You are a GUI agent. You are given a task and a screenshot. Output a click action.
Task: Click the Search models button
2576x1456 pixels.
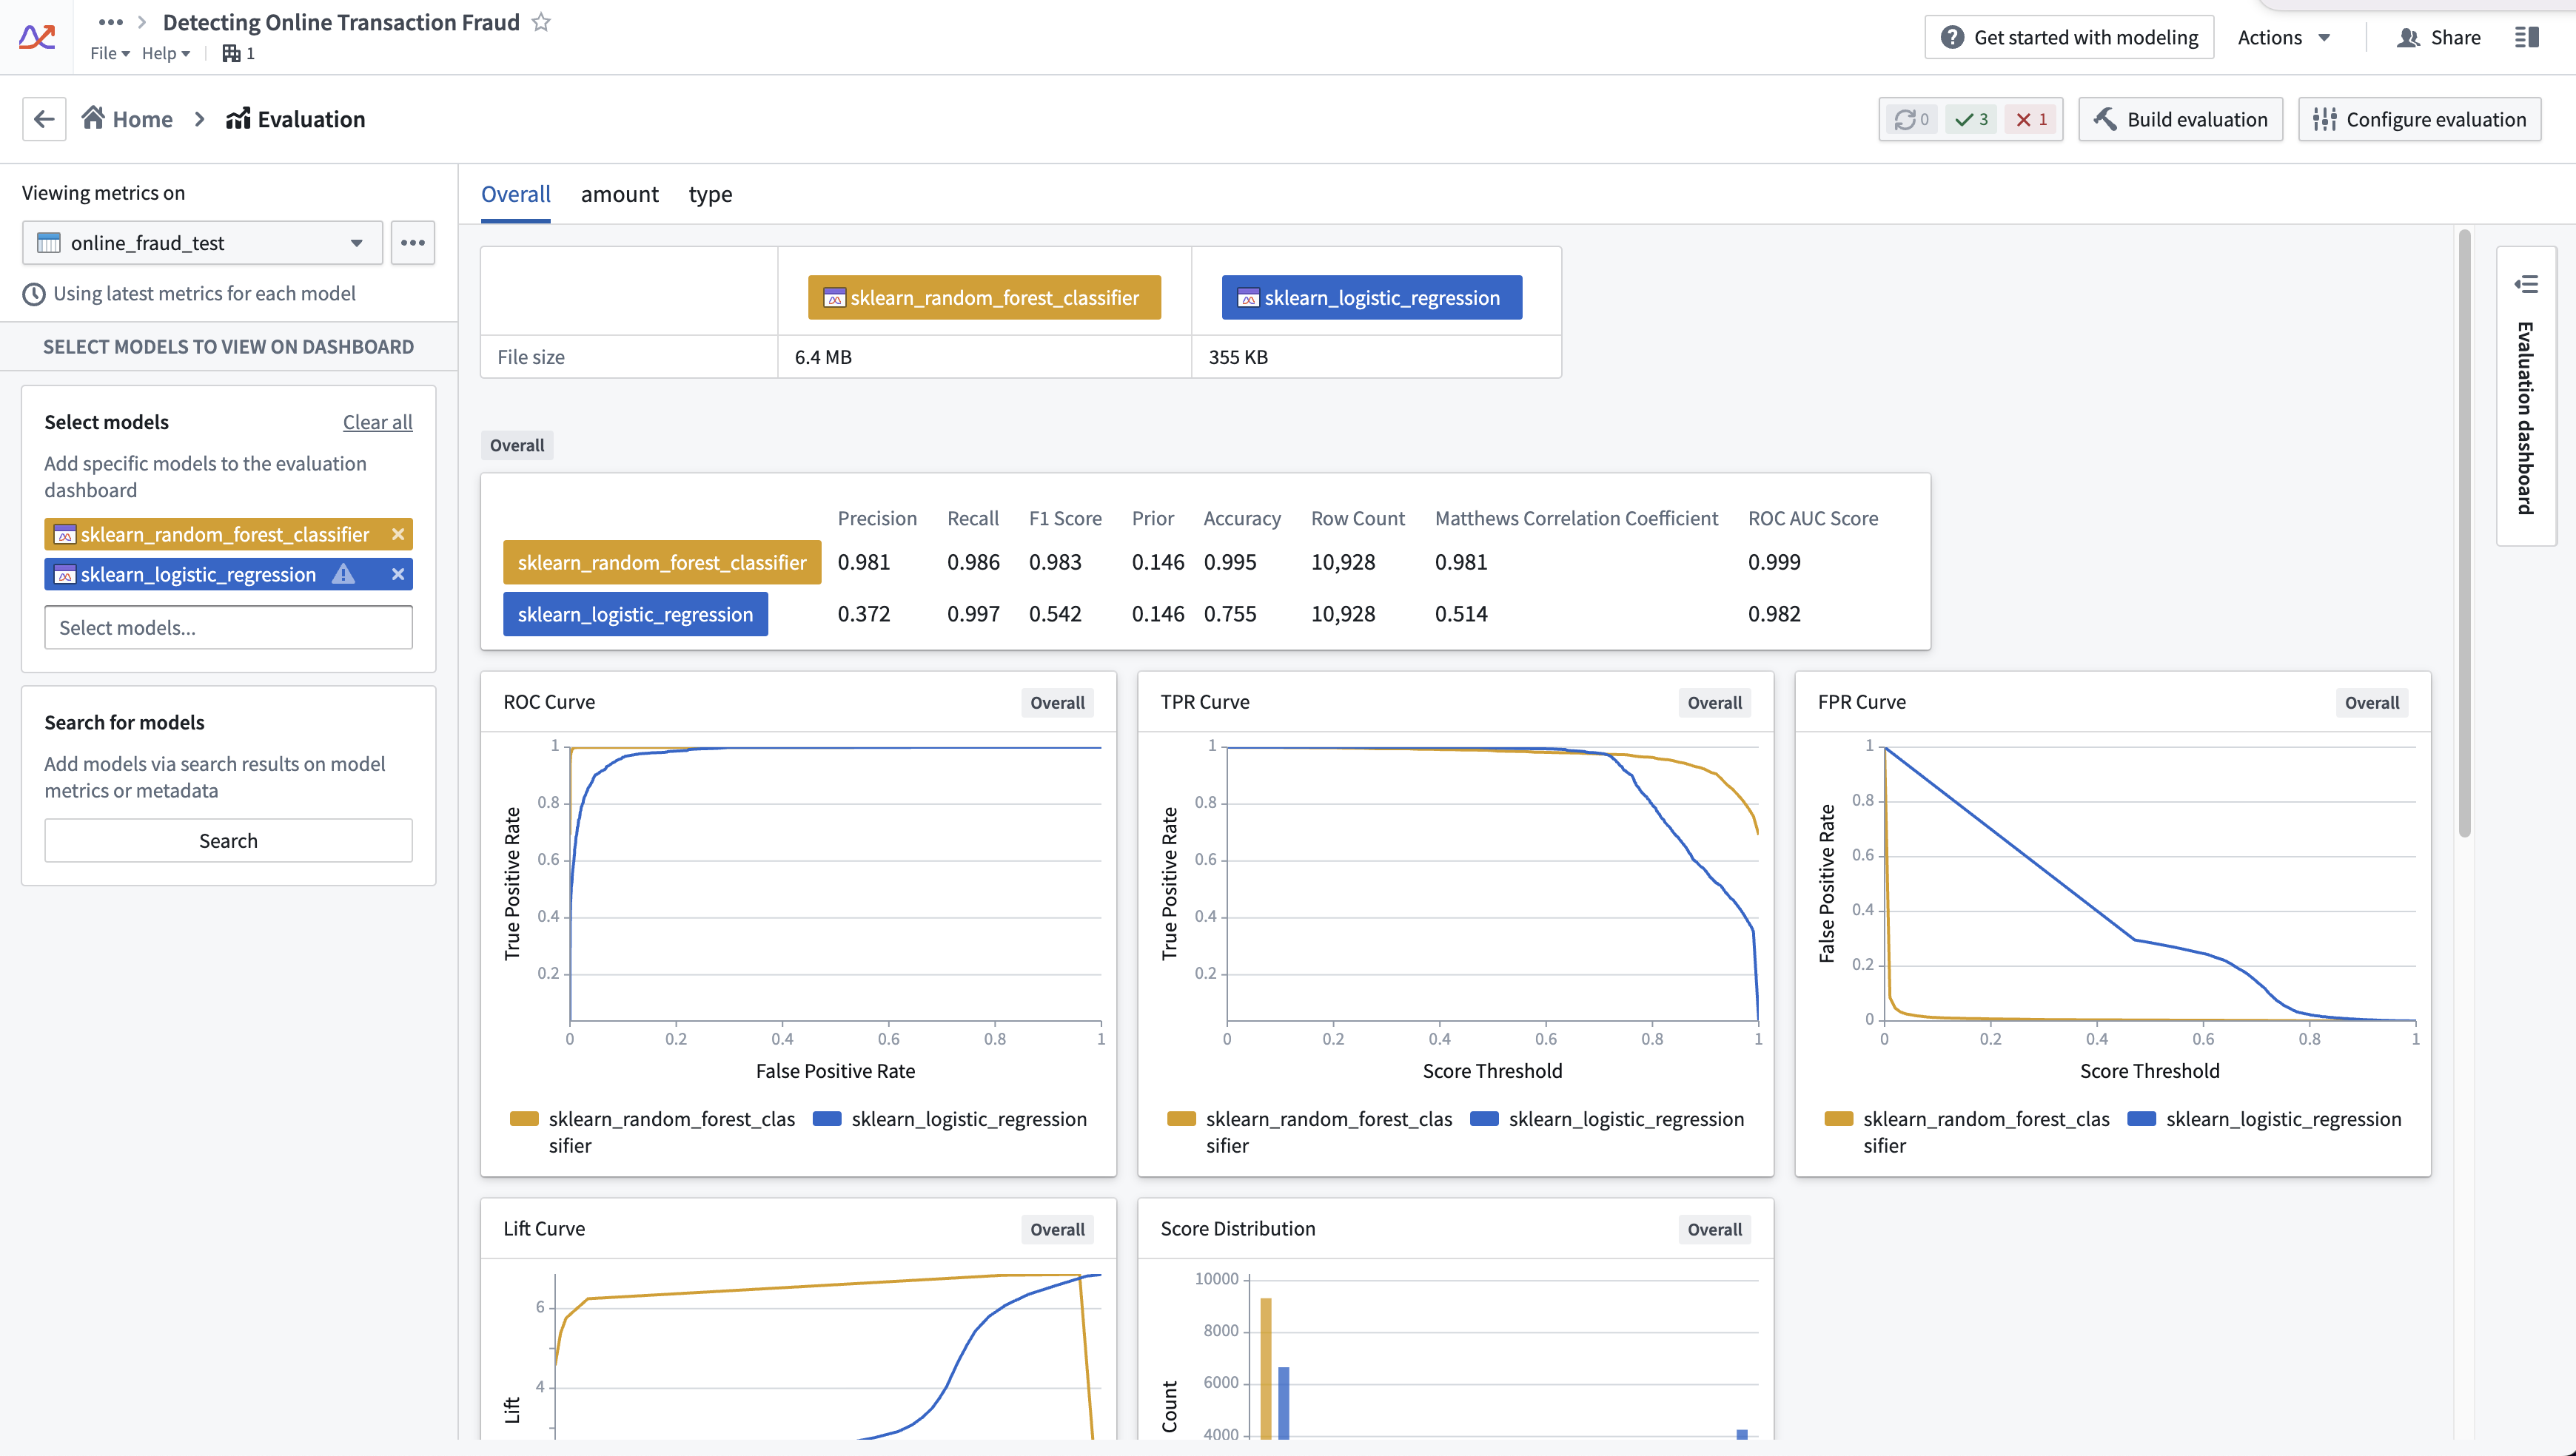[228, 841]
